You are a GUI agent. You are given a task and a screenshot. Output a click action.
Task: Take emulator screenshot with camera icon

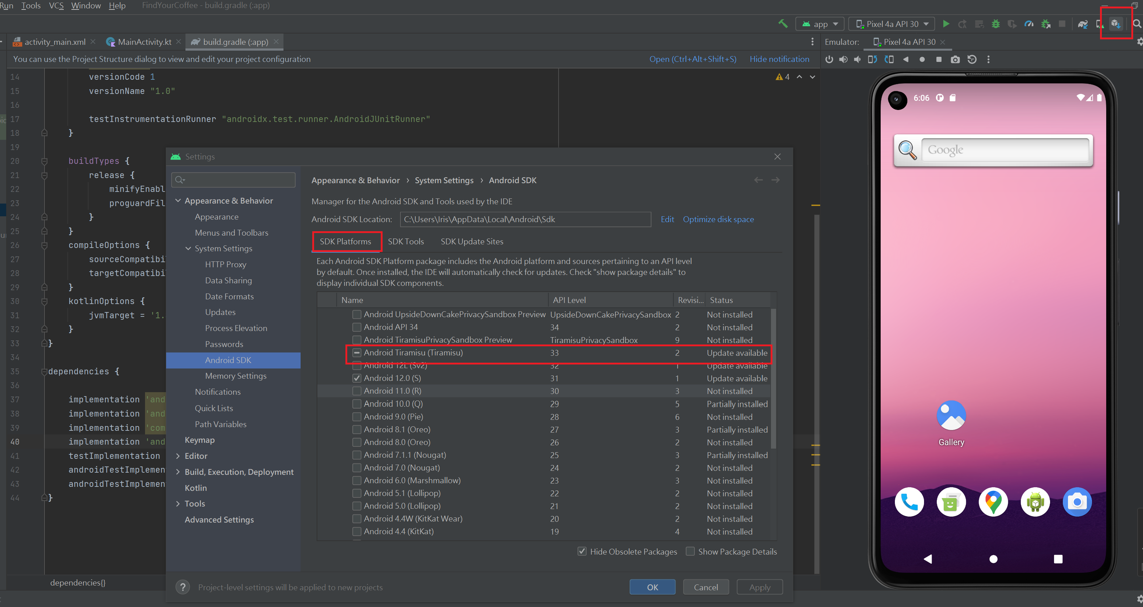click(x=955, y=59)
